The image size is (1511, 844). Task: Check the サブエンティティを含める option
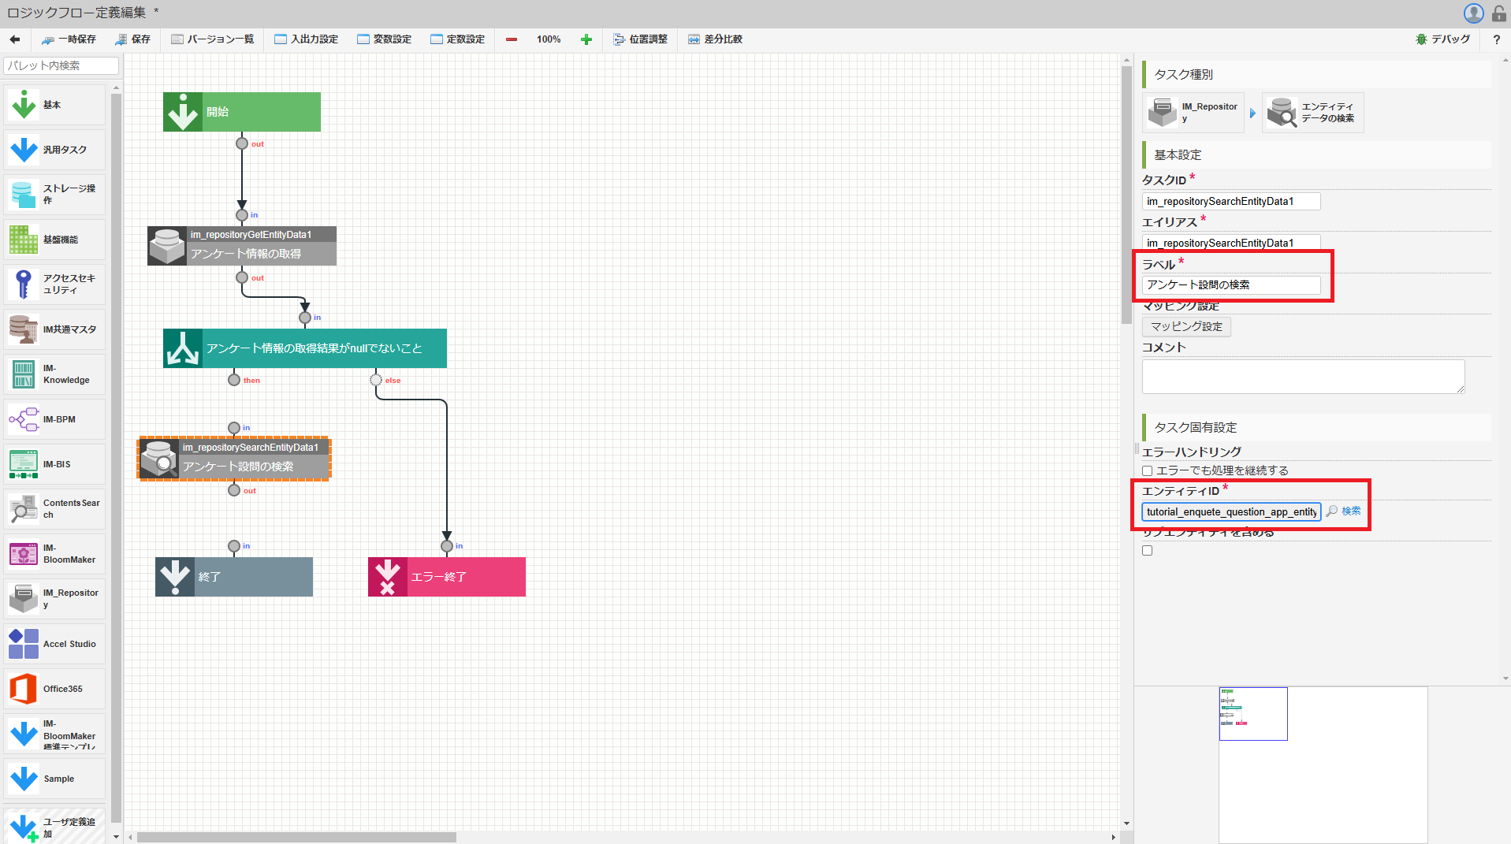(x=1147, y=549)
